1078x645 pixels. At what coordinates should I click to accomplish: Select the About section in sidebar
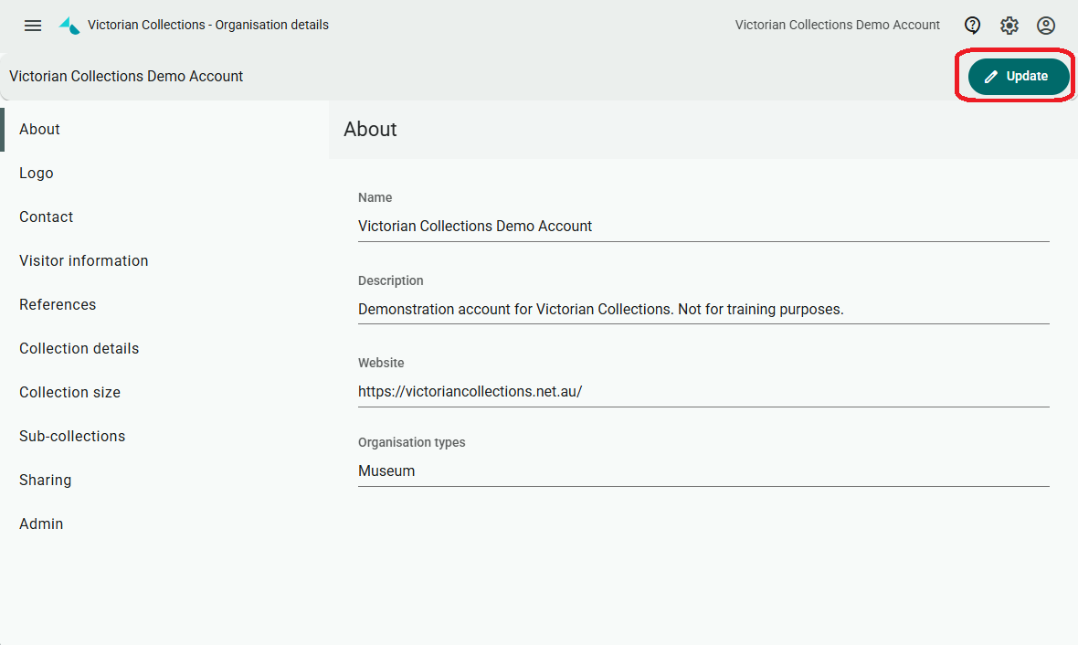click(x=40, y=130)
